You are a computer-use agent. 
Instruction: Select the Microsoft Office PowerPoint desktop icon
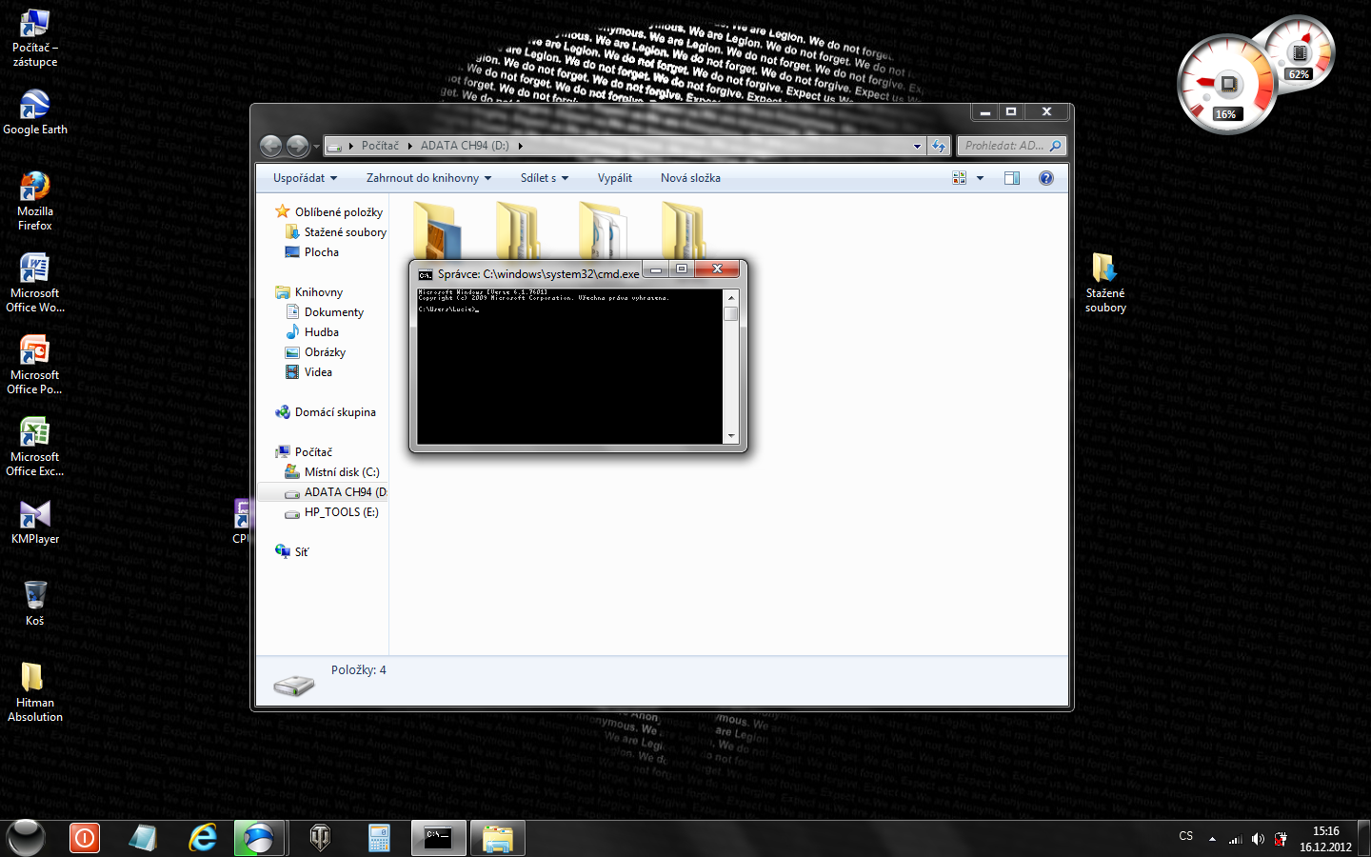(x=35, y=365)
